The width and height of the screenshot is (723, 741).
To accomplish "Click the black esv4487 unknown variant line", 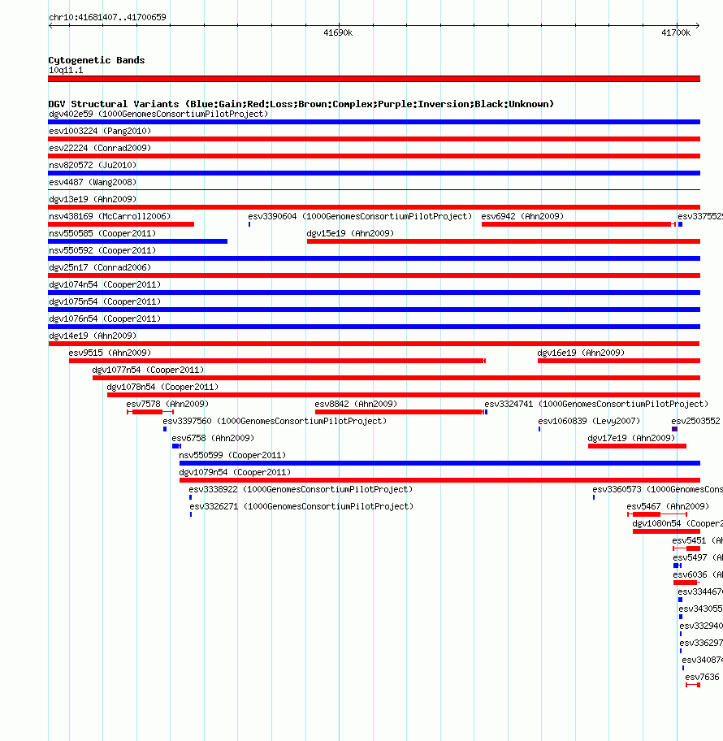I will point(374,190).
